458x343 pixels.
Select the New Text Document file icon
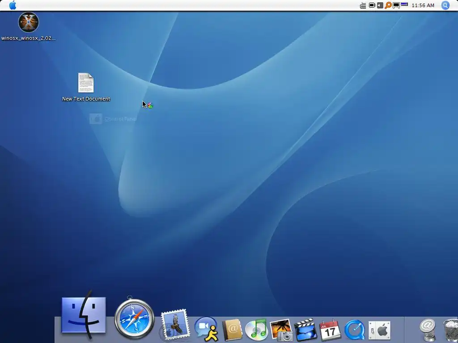(86, 83)
